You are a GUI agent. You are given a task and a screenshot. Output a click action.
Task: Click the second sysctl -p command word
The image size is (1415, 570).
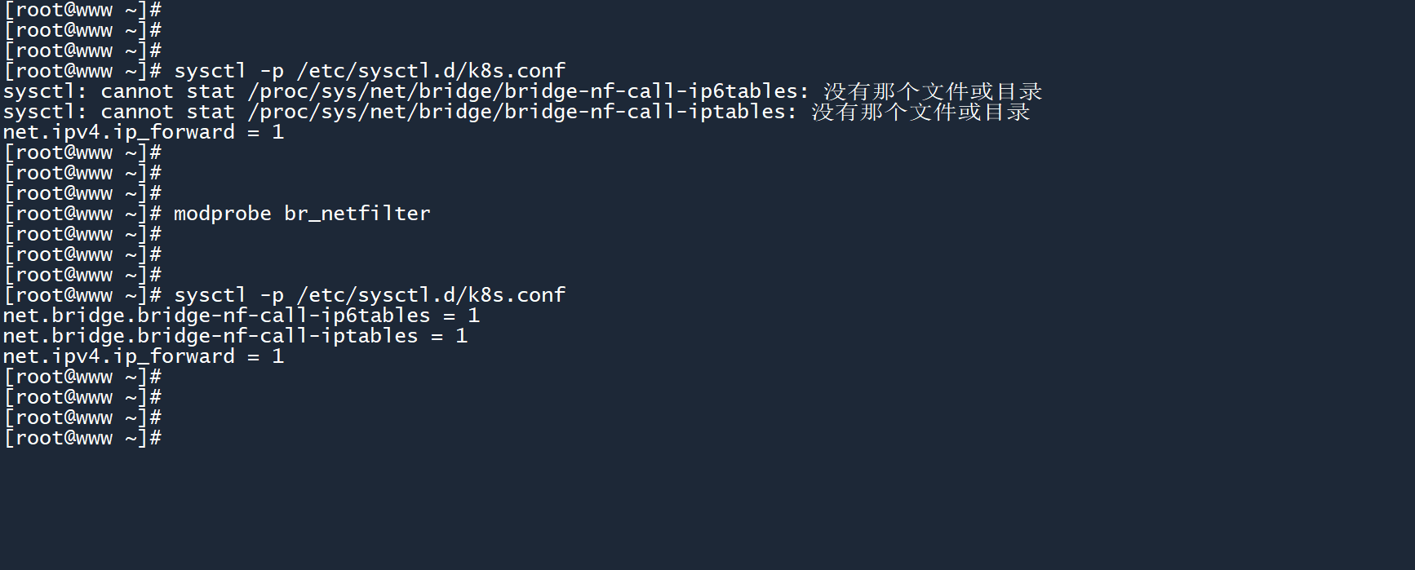coord(210,295)
